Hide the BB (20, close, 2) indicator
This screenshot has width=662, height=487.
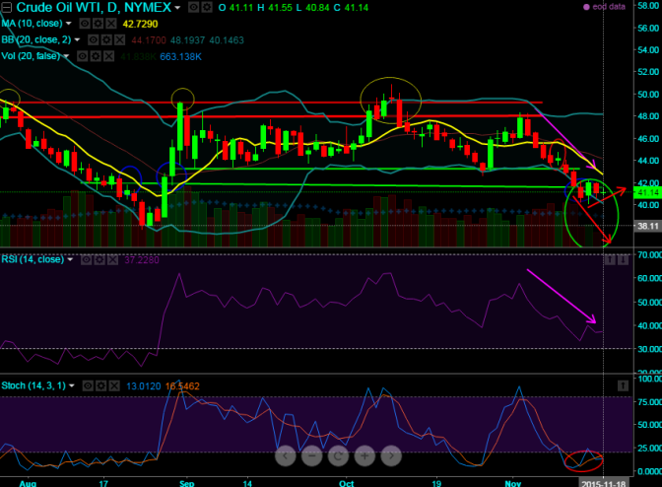coord(94,40)
